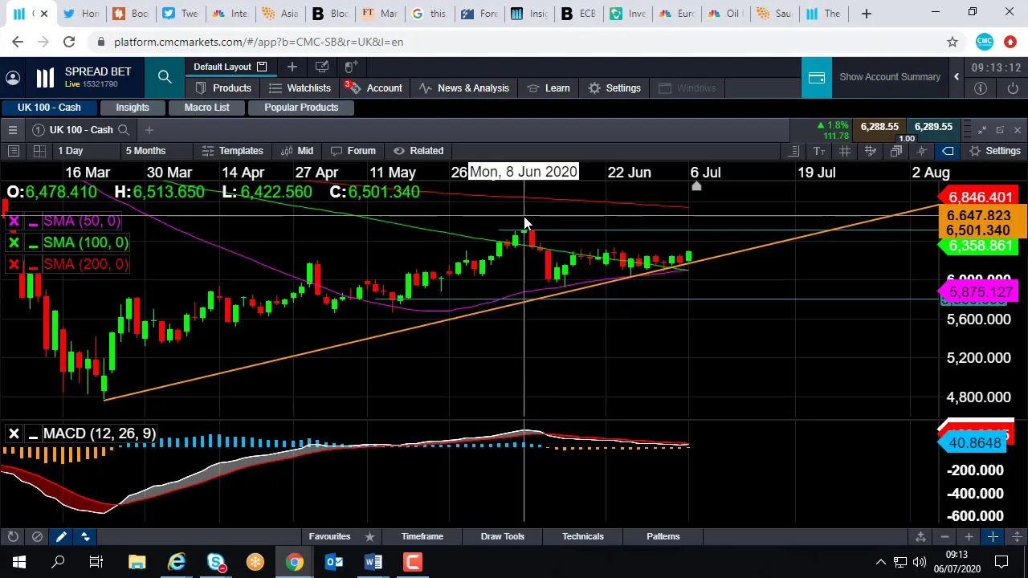Click the chart export icon left of the zoom minus button
Viewport: 1028px width, 578px height.
click(x=920, y=536)
